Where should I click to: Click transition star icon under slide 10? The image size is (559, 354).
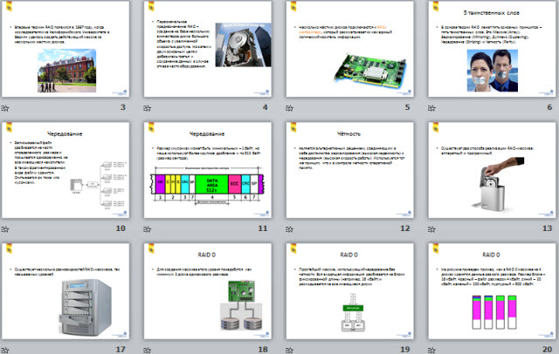coord(7,228)
